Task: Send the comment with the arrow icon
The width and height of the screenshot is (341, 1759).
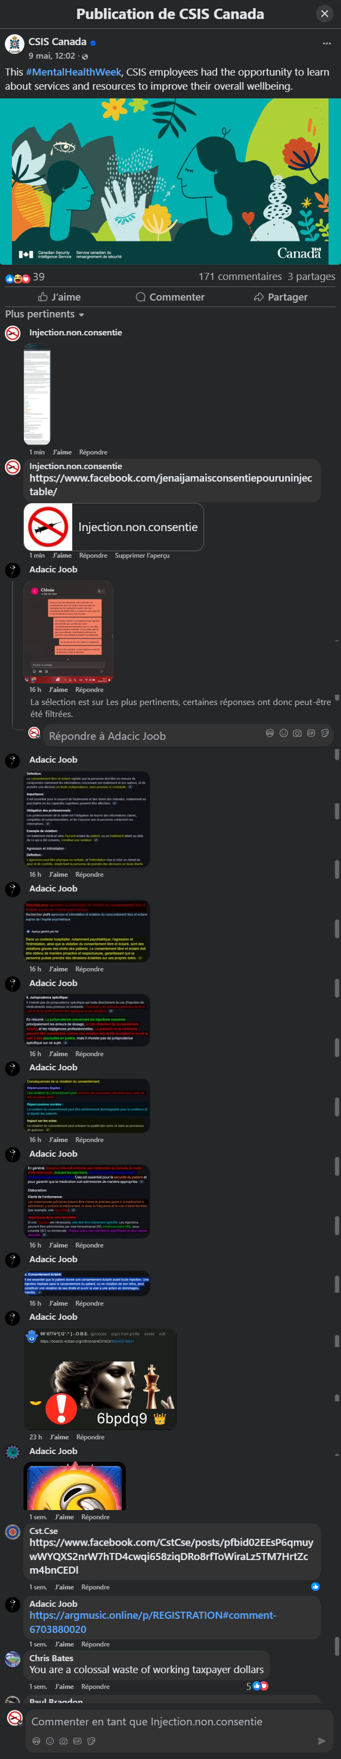Action: pos(322,1741)
